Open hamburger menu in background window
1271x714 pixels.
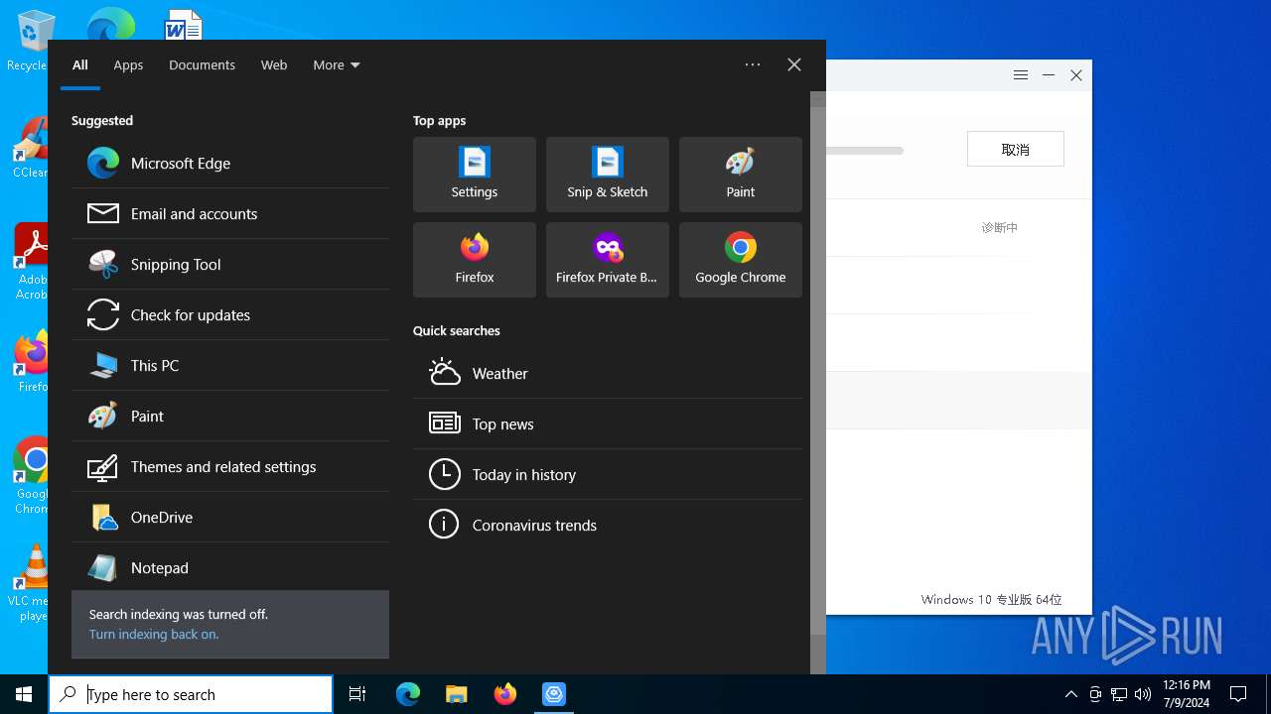click(x=1021, y=75)
